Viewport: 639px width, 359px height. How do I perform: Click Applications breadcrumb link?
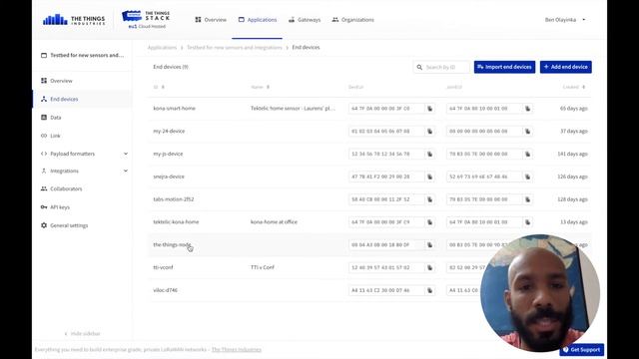tap(162, 48)
